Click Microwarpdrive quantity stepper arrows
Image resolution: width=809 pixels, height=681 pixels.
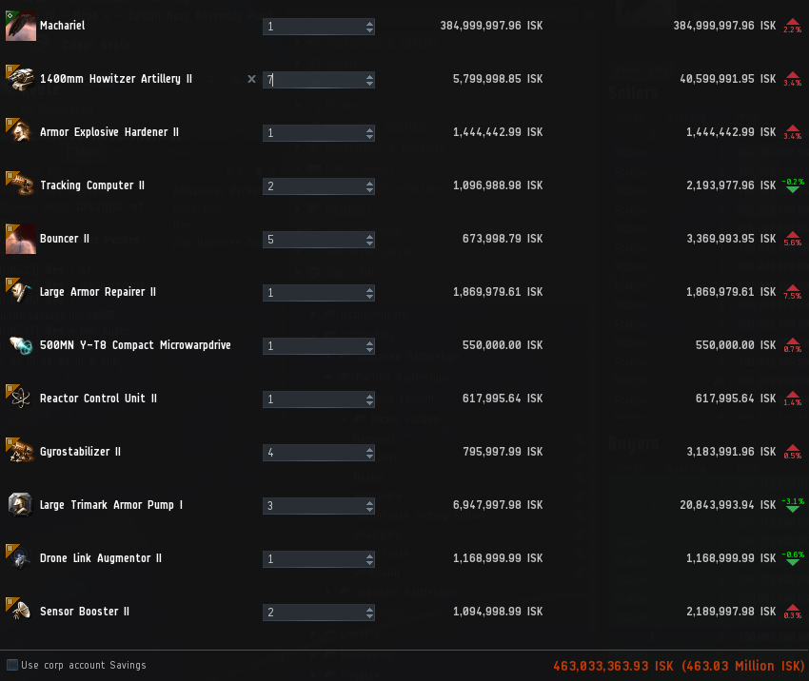tap(369, 346)
